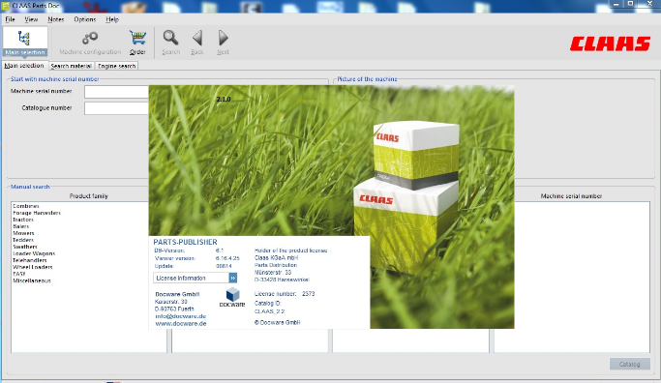The height and width of the screenshot is (383, 661).
Task: Select Balers in product family list
Action: pos(20,226)
